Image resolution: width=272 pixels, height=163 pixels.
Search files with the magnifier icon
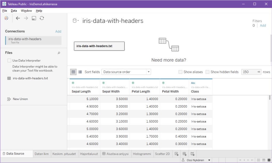pyautogui.click(x=59, y=53)
